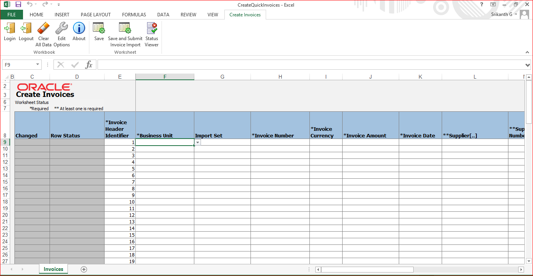
Task: Click the Insert Function fx button
Action: click(x=89, y=65)
